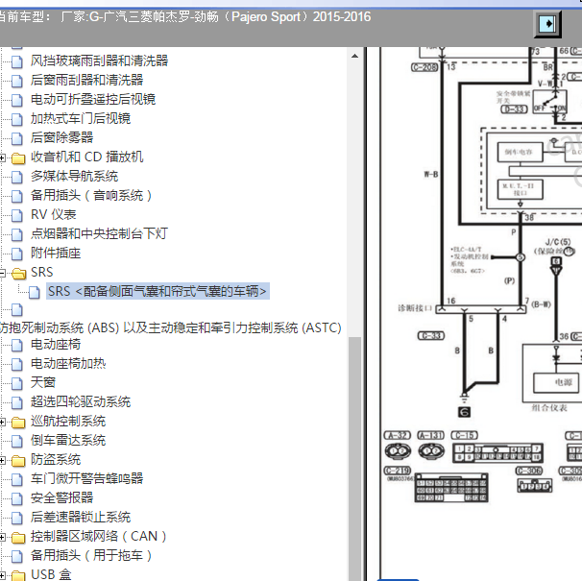Open 后差速器锁止系统 document
The width and height of the screenshot is (582, 581).
click(81, 518)
